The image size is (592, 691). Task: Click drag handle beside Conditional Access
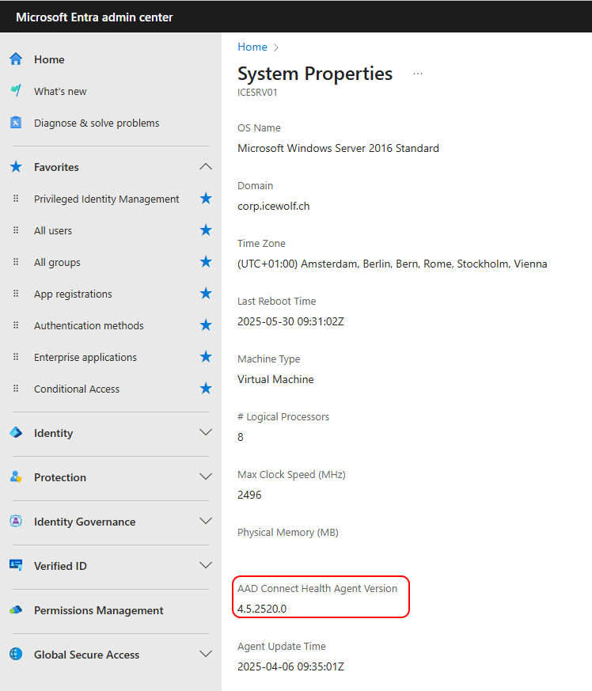(16, 389)
